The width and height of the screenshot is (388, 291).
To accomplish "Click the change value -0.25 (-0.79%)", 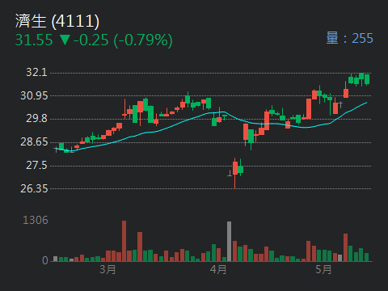I will (123, 40).
